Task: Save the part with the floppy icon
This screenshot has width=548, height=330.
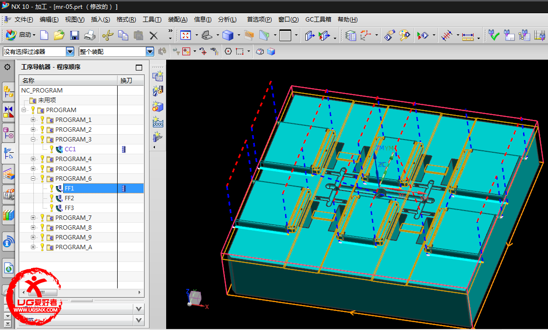Action: pos(75,35)
